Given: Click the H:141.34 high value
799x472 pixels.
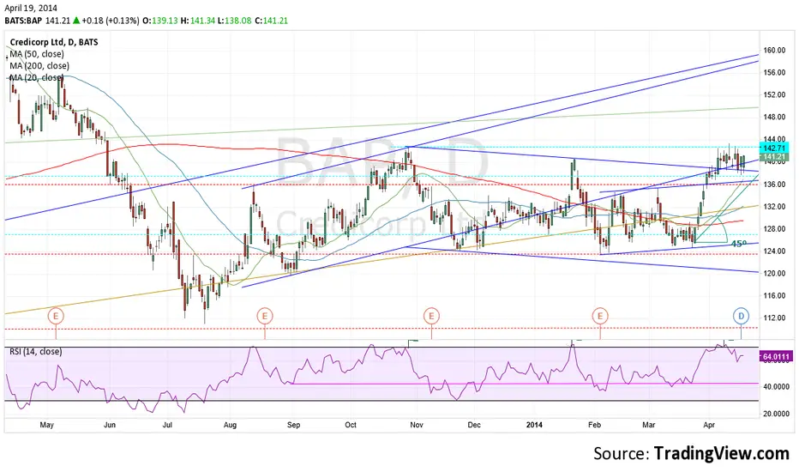Looking at the screenshot, I should pos(198,21).
